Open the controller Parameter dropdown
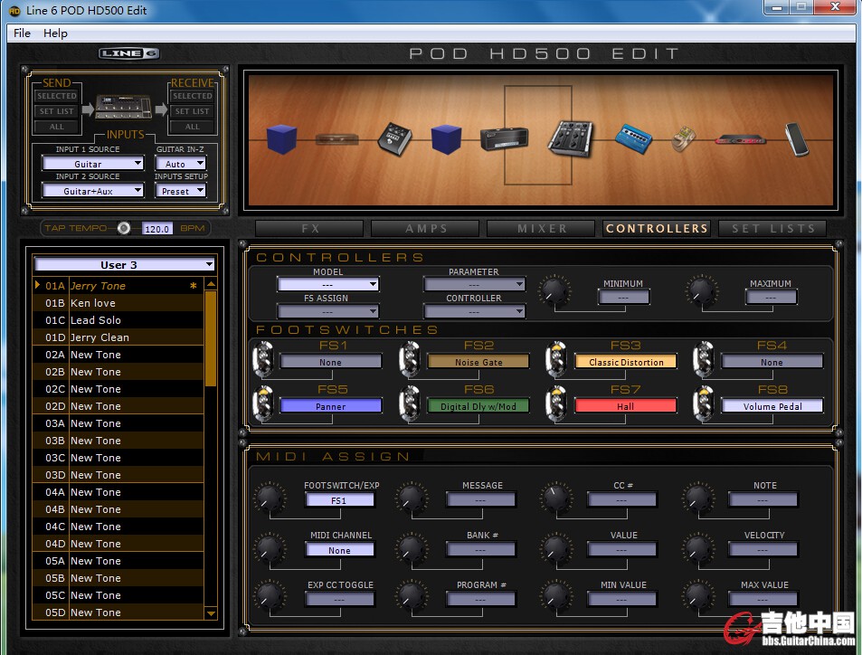This screenshot has width=862, height=655. [x=475, y=284]
